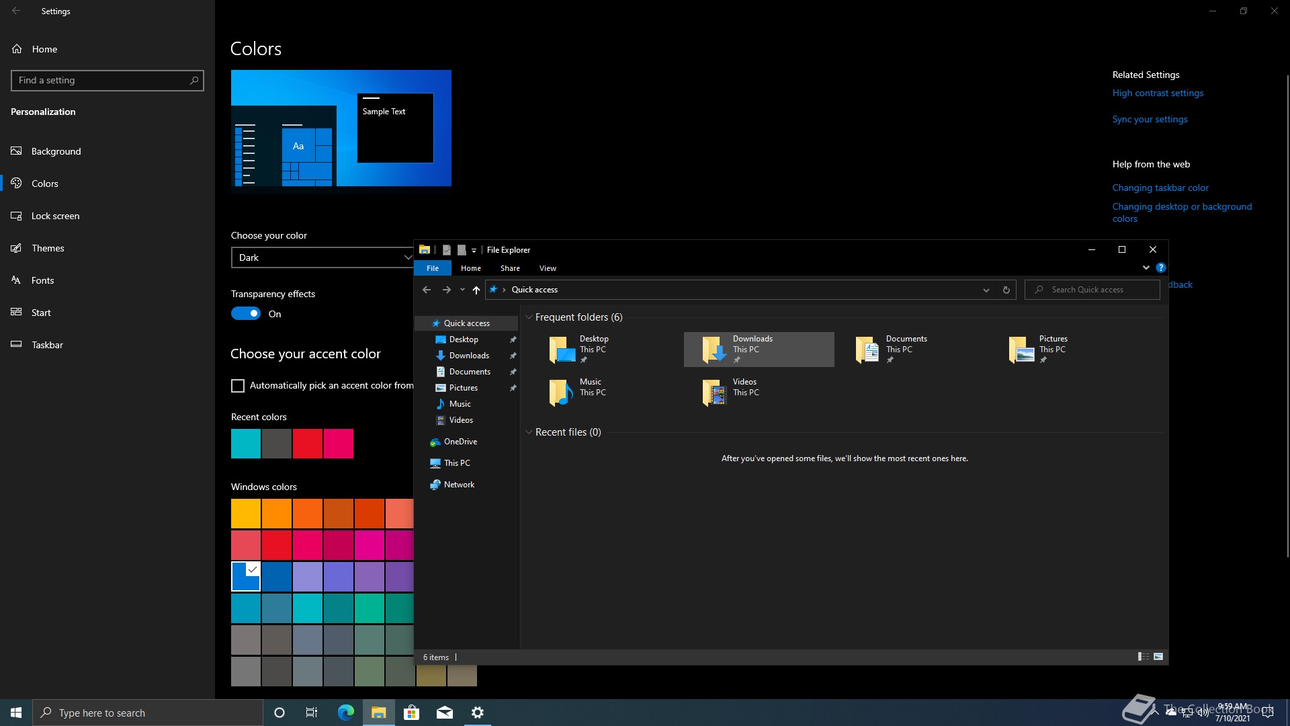This screenshot has height=726, width=1290.
Task: Click Search Quick access field
Action: tap(1092, 290)
